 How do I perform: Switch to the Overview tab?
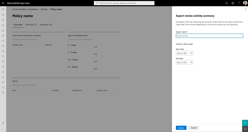tap(18, 25)
